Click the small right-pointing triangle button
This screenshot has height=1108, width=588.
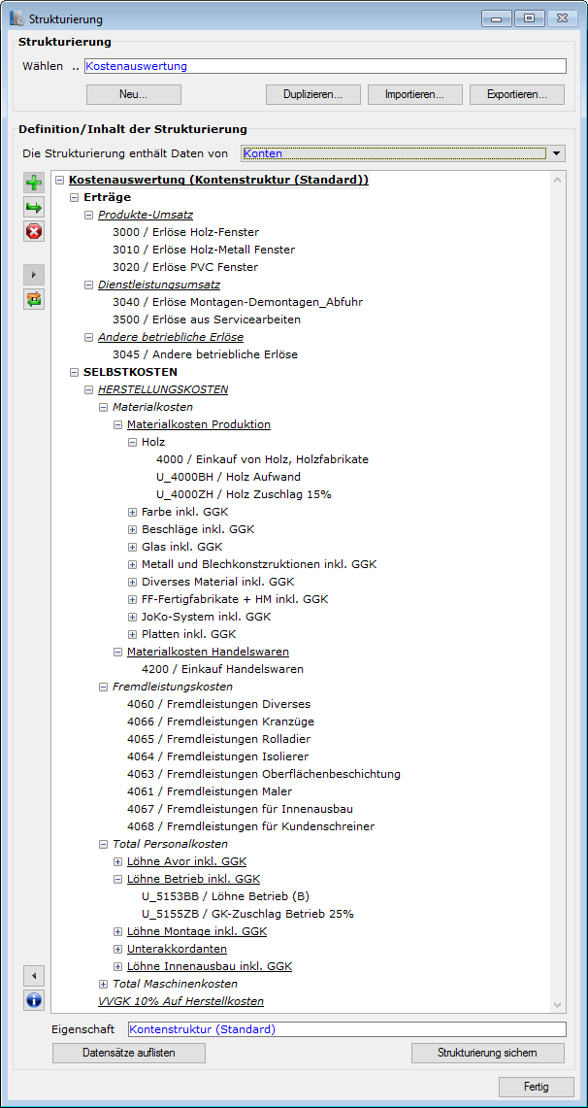(35, 275)
